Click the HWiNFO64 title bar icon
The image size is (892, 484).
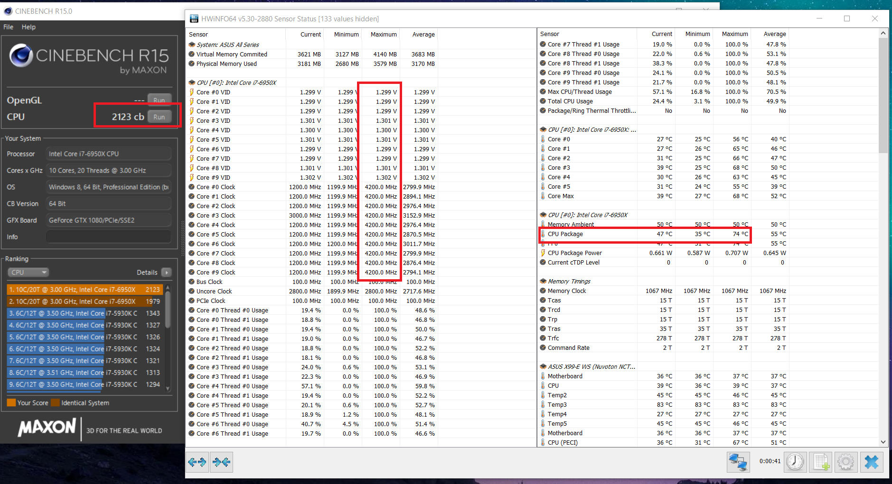click(x=194, y=18)
